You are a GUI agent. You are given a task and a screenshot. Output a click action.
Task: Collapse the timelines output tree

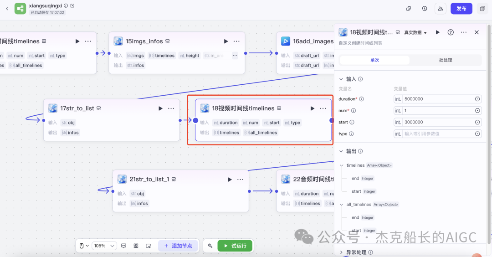[342, 165]
